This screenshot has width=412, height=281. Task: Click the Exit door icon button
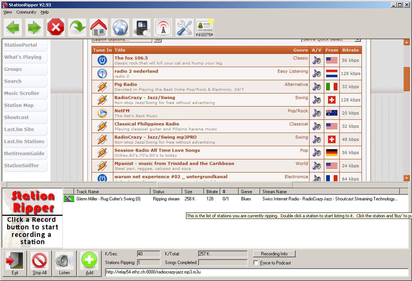pyautogui.click(x=15, y=263)
